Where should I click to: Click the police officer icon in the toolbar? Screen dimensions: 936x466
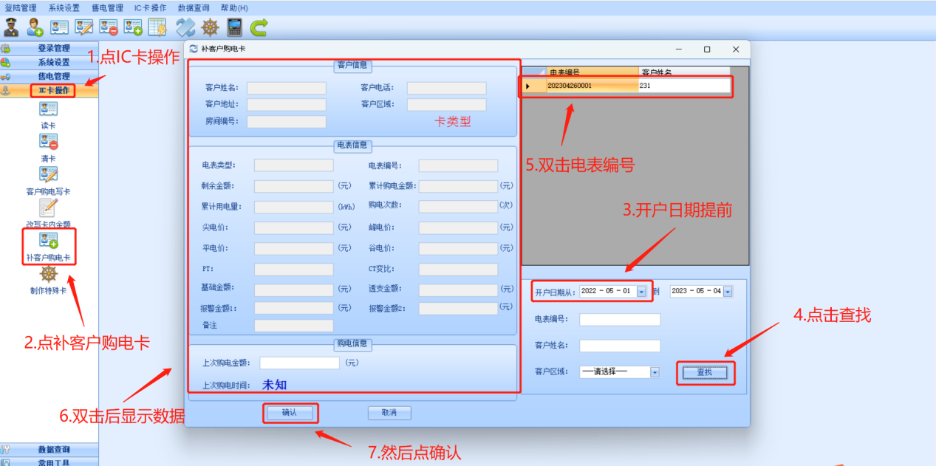10,27
